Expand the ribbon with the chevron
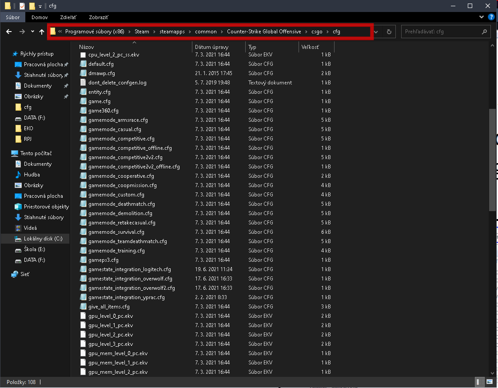 click(x=482, y=17)
